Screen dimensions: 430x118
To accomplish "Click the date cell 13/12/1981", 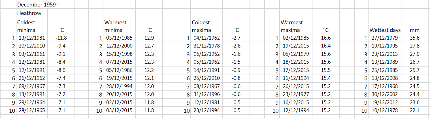I will click(32, 38).
